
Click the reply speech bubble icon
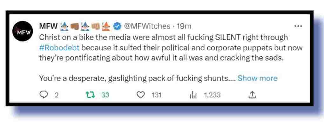pyautogui.click(x=43, y=95)
